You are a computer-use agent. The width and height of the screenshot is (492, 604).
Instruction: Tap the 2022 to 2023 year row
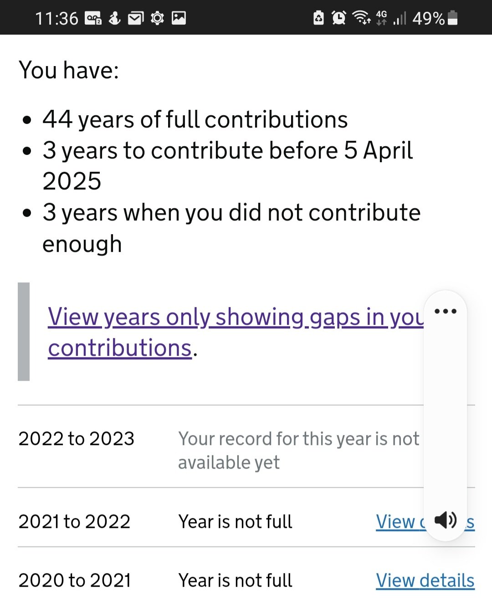click(76, 439)
